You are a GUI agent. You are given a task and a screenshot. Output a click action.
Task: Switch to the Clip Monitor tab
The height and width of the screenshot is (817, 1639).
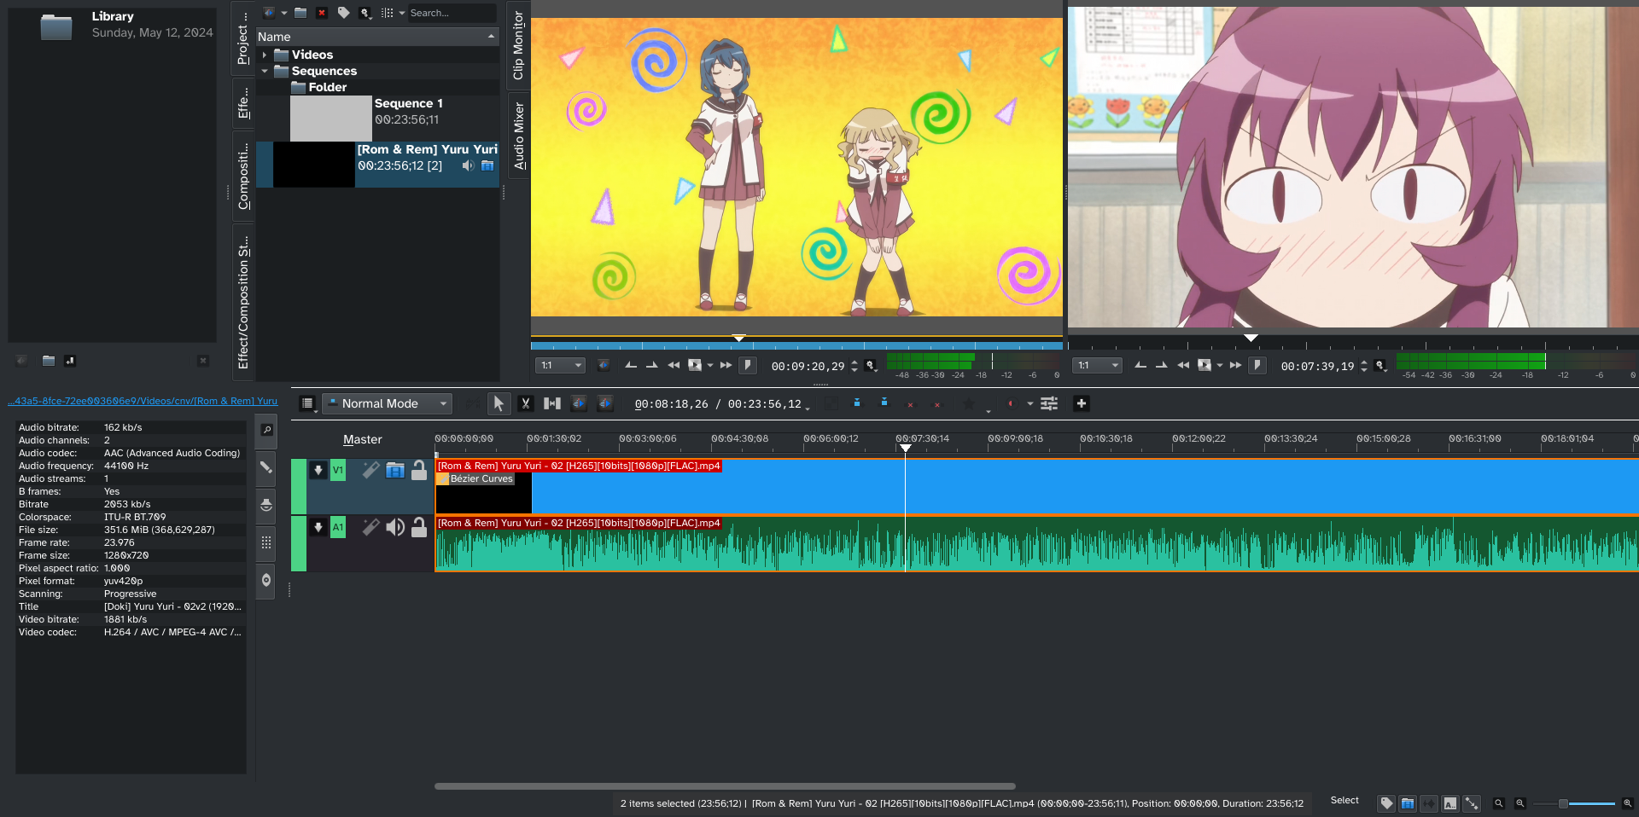coord(518,45)
